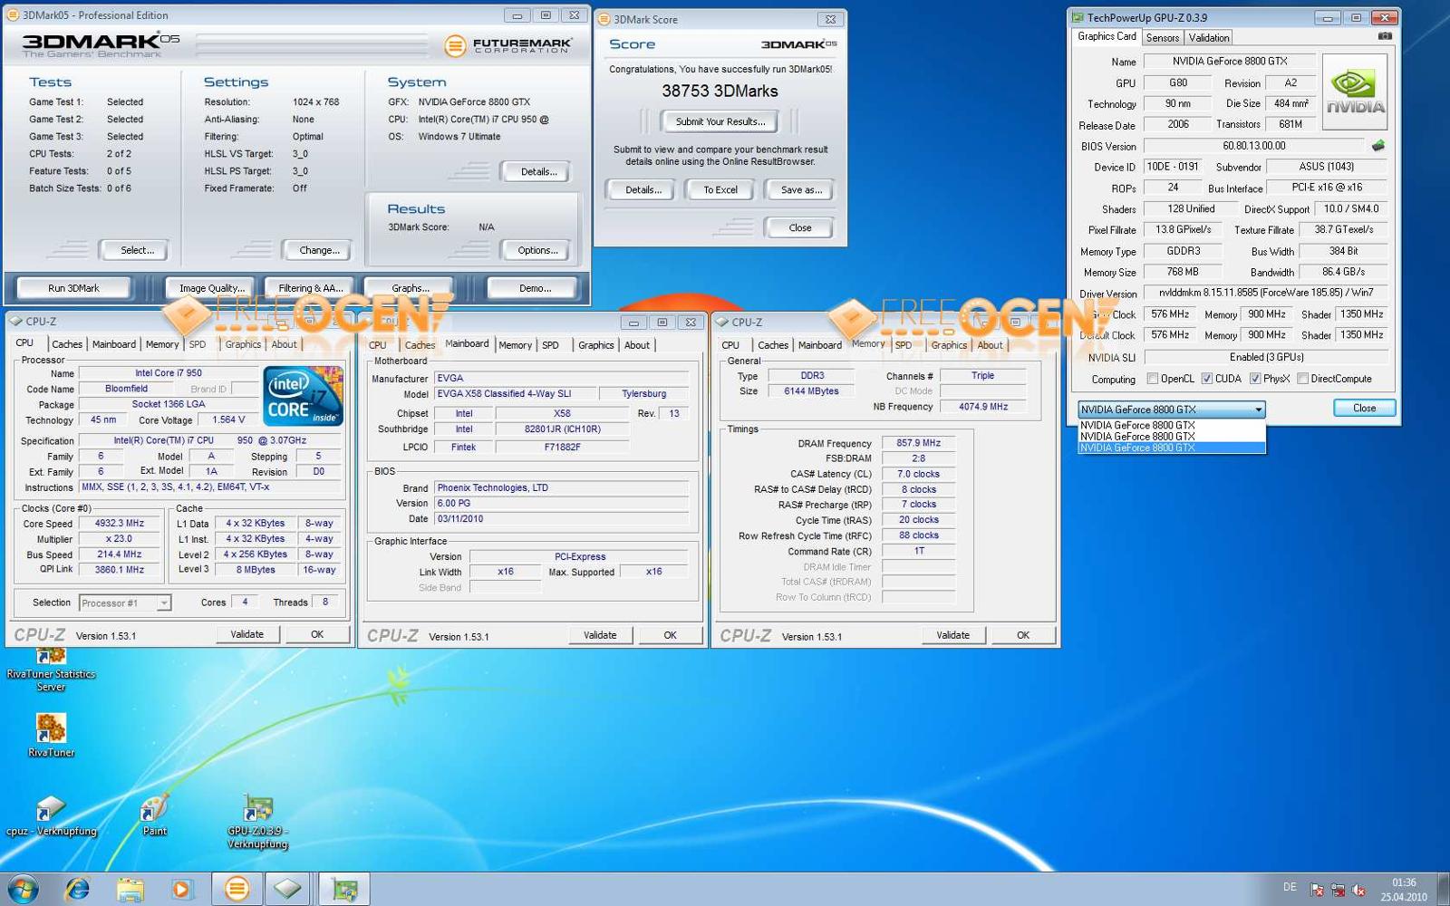Open Graphics tab in the Mainboard CPU-Z window
This screenshot has height=906, width=1450.
coord(595,345)
